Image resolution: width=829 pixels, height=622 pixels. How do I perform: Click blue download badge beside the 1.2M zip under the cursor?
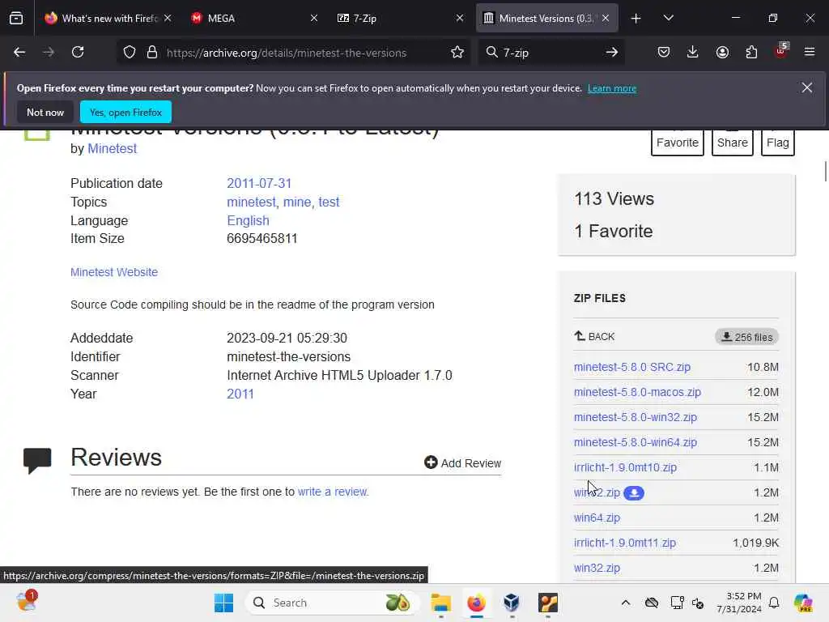633,493
